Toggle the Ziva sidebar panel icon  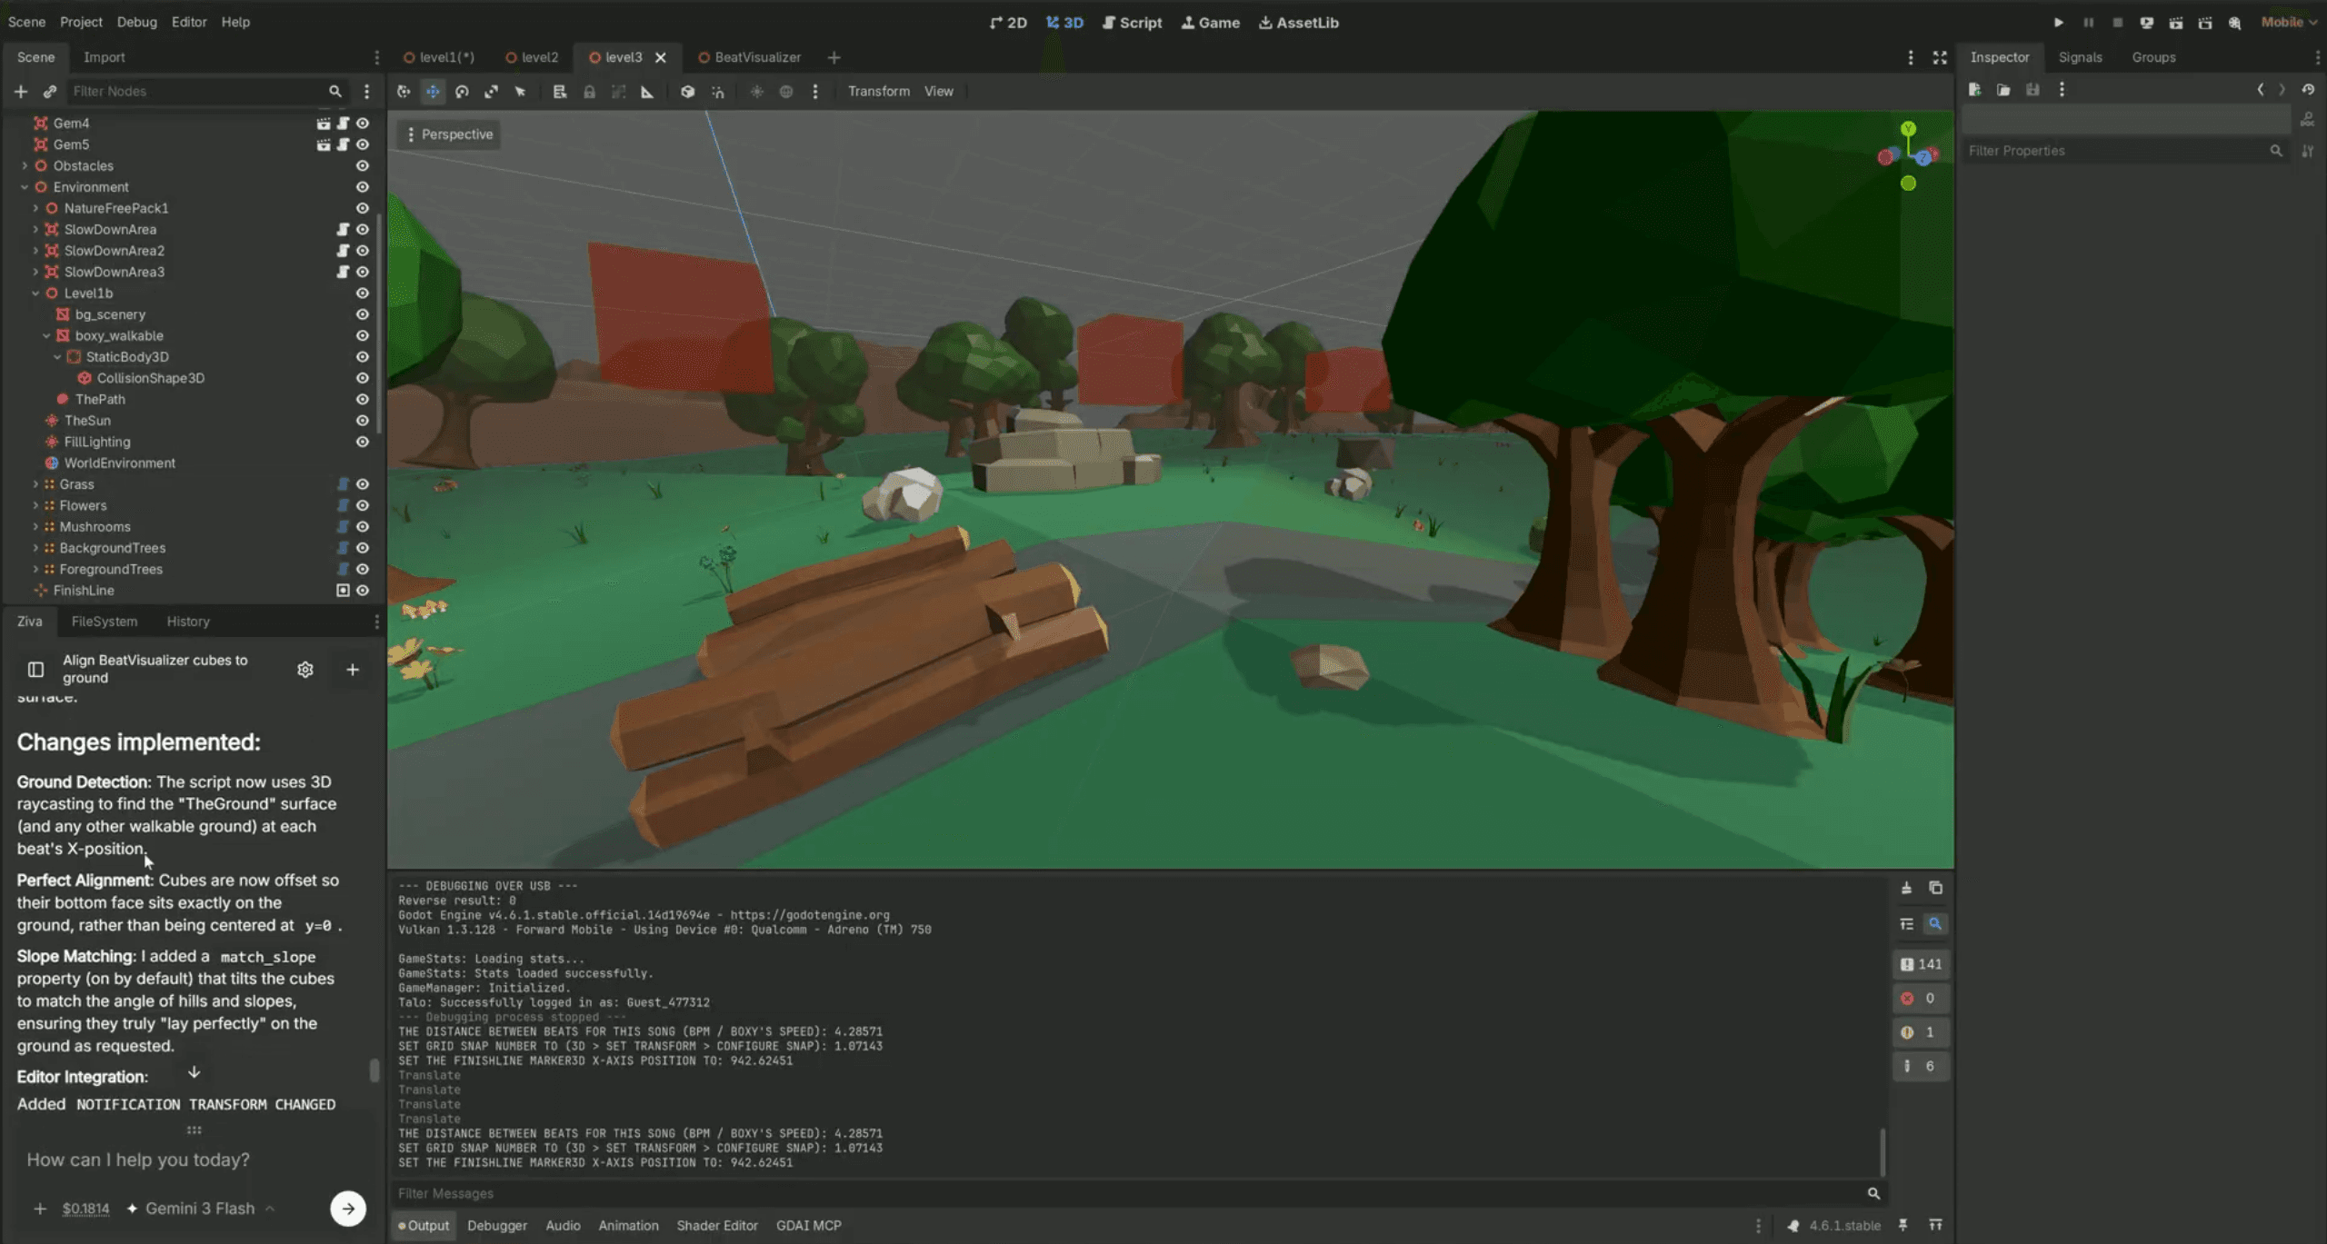coord(35,670)
